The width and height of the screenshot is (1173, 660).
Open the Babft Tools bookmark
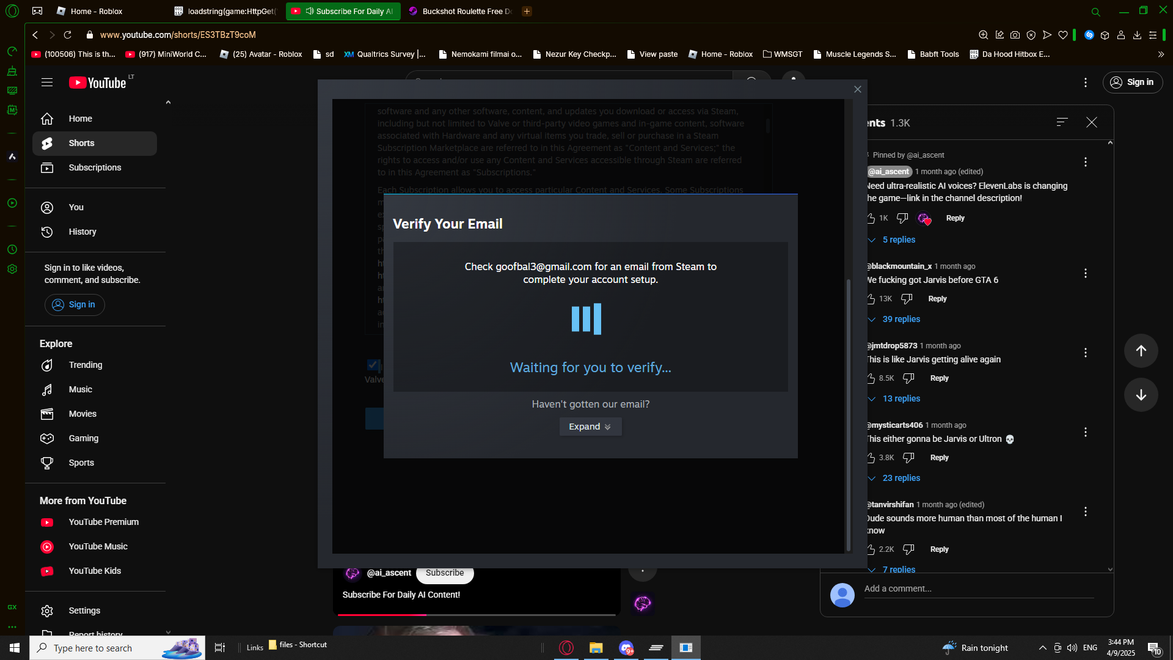(x=933, y=54)
